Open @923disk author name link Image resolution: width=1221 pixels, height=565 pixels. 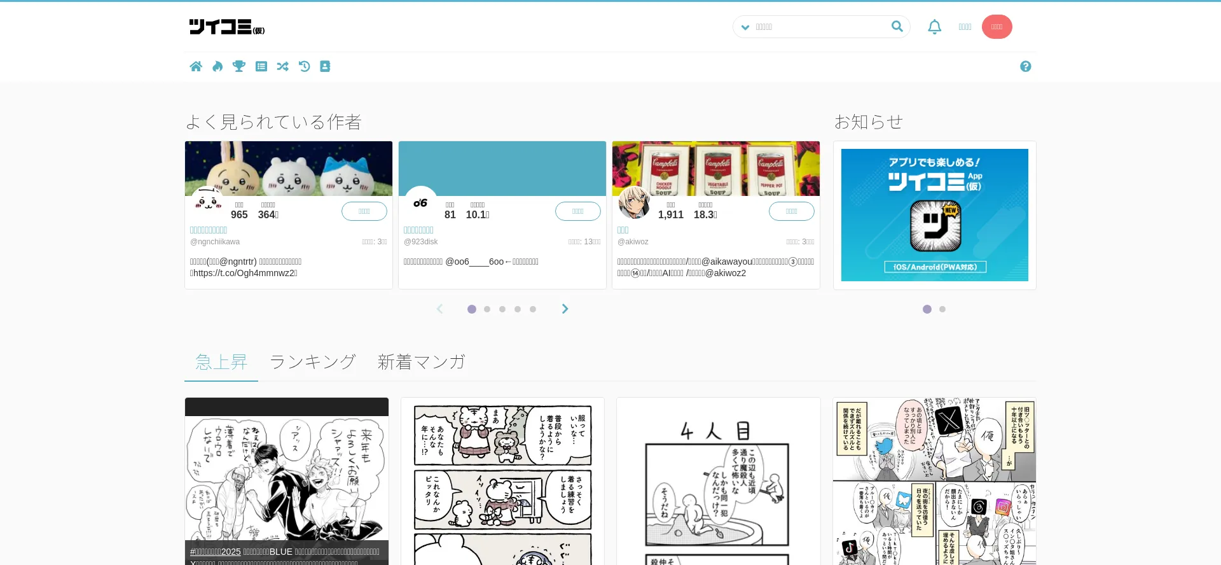(x=418, y=230)
